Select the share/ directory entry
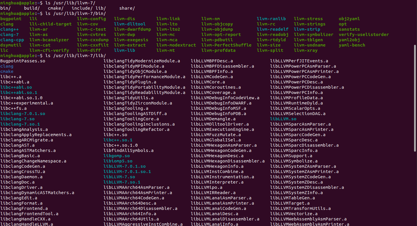 click(127, 8)
